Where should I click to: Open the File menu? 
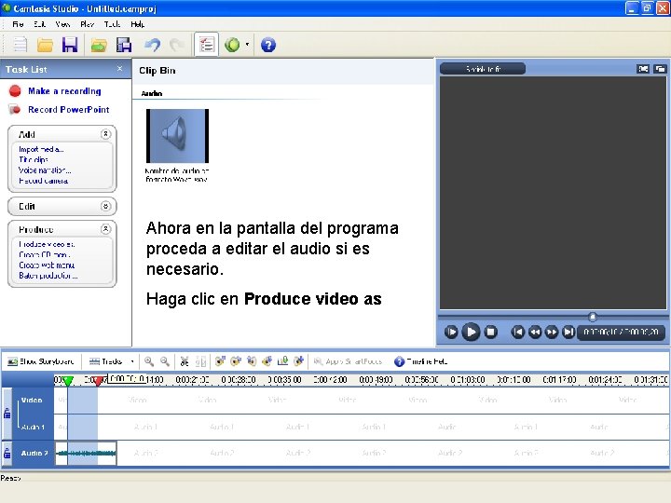tap(18, 24)
